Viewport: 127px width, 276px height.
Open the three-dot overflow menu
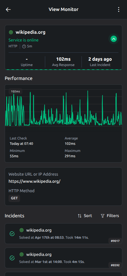tap(119, 9)
